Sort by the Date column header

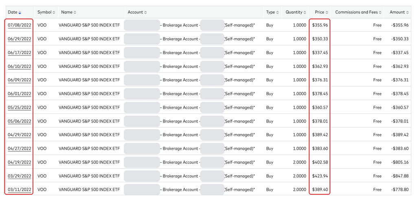[x=15, y=12]
